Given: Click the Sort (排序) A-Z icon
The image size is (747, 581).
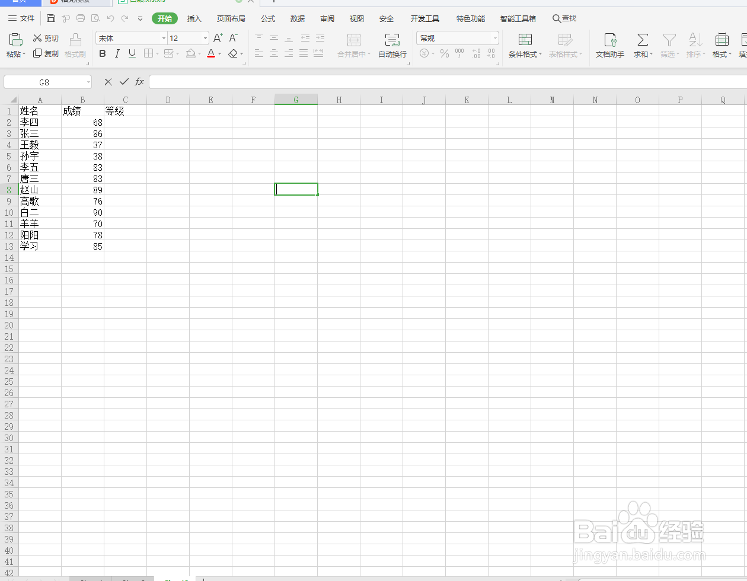Looking at the screenshot, I should pyautogui.click(x=695, y=40).
